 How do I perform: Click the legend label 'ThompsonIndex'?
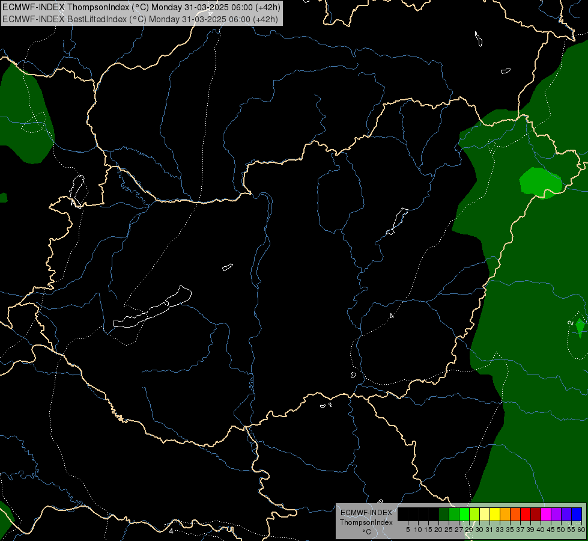pyautogui.click(x=366, y=522)
